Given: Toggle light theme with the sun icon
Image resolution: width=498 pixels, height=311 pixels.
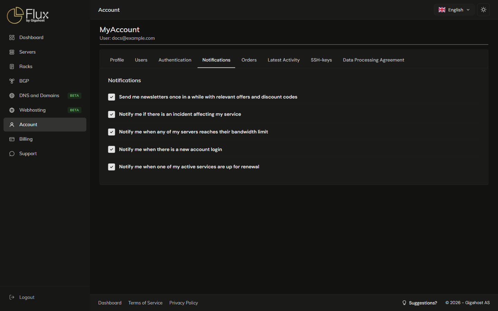Looking at the screenshot, I should pyautogui.click(x=483, y=10).
